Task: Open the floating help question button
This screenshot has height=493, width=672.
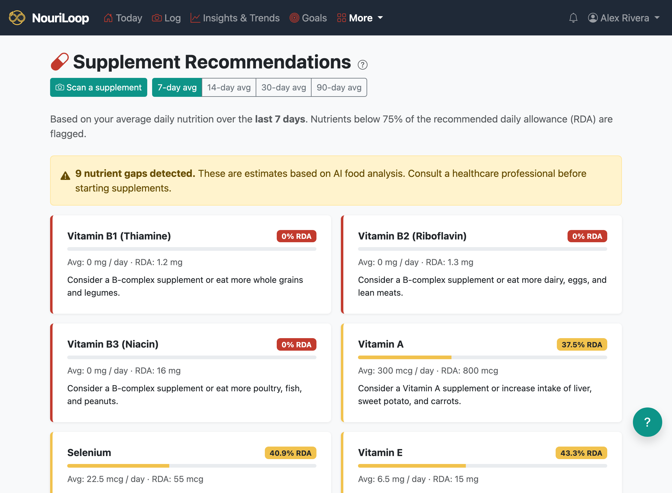Action: 647,422
